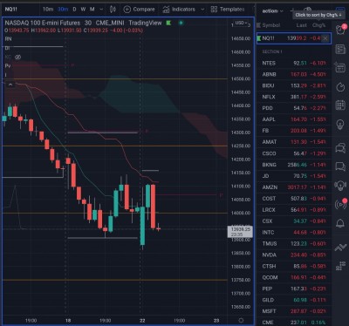
Task: Select INTC row in watchlist
Action: 294,233
